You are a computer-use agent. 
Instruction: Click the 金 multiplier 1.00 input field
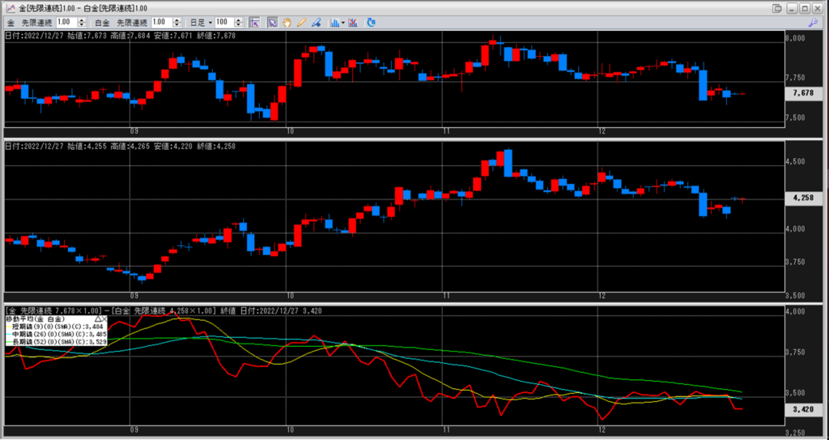click(66, 23)
